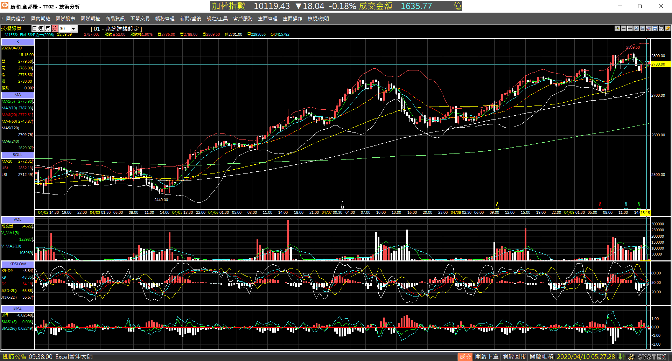Save chart settings with the floppy disk icon

click(x=655, y=28)
